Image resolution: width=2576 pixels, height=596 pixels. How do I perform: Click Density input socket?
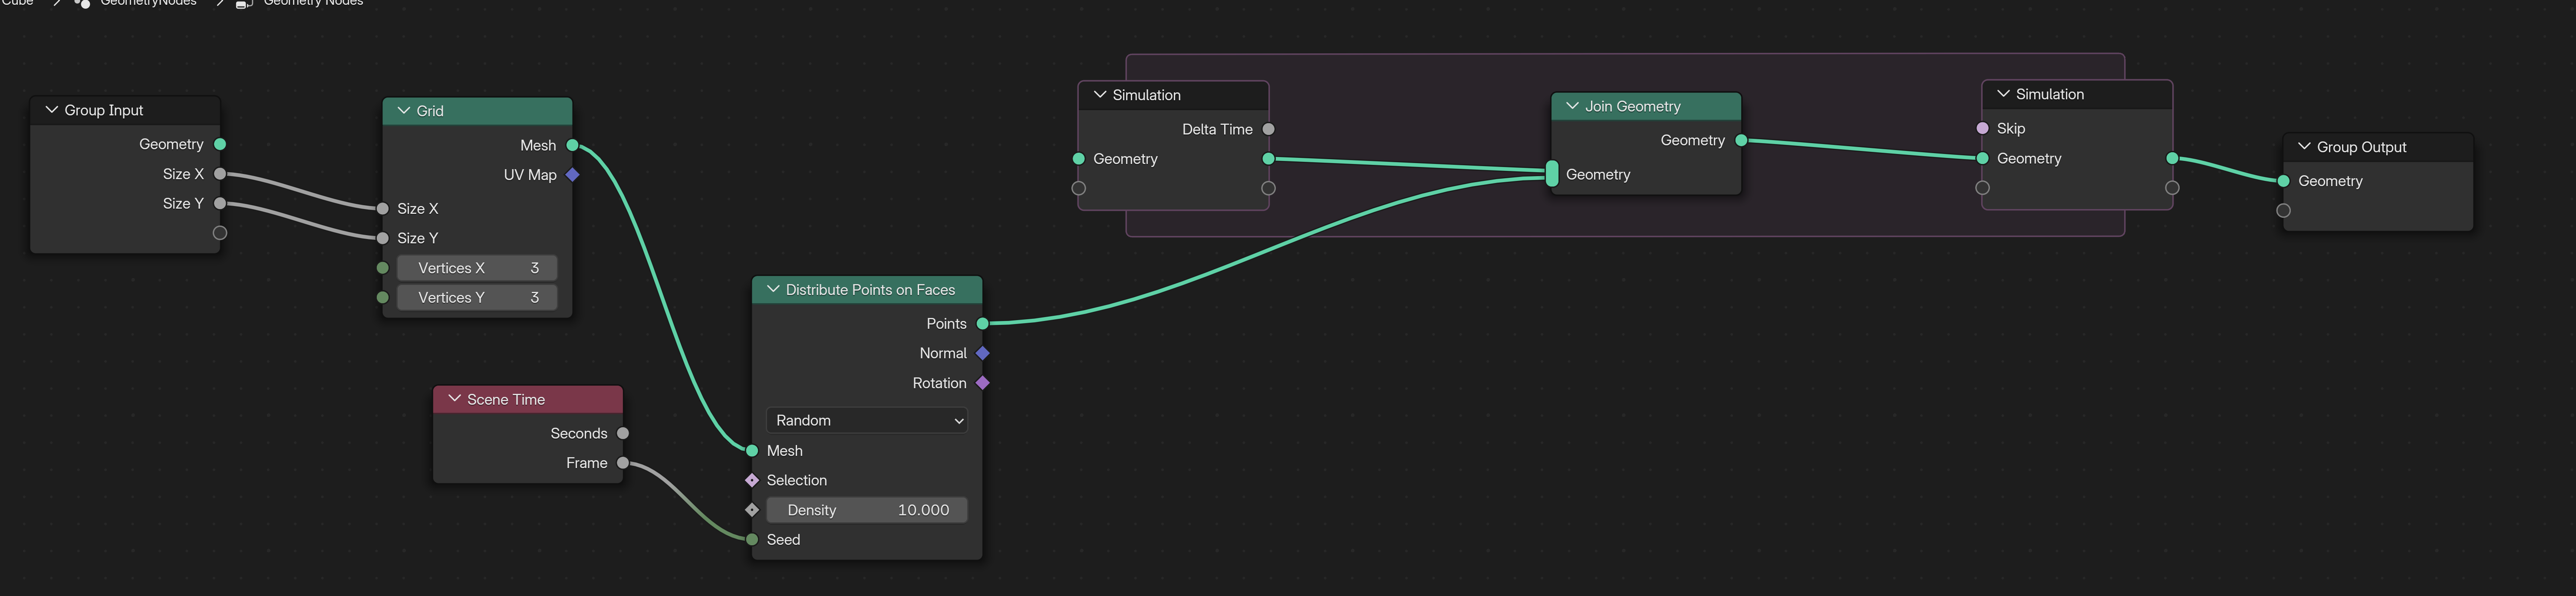coord(752,510)
